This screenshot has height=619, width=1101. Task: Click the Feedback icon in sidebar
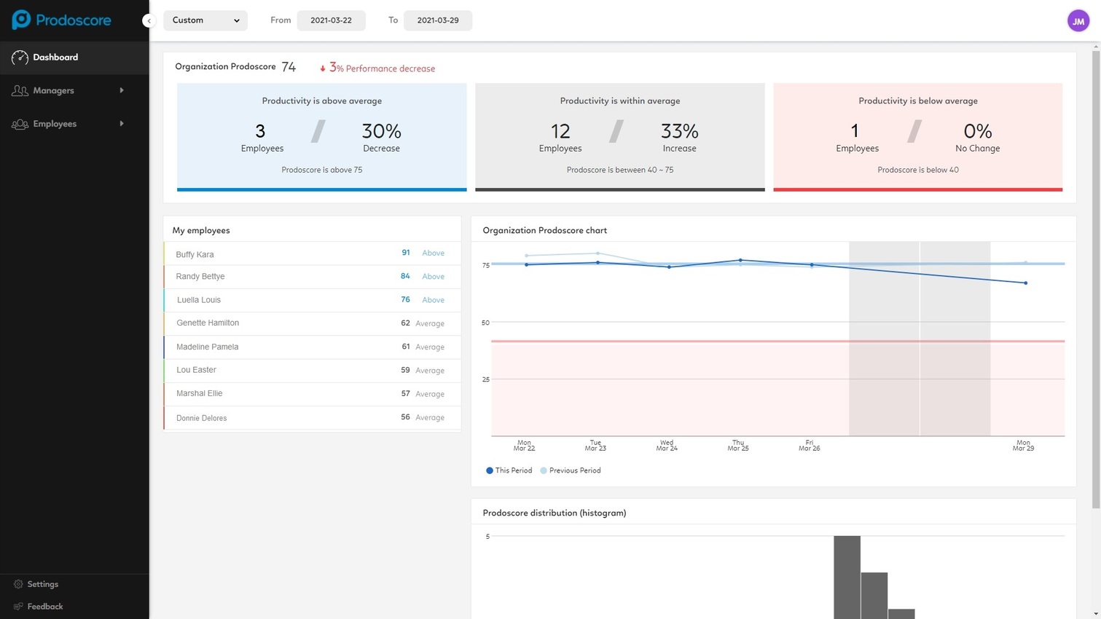(18, 607)
